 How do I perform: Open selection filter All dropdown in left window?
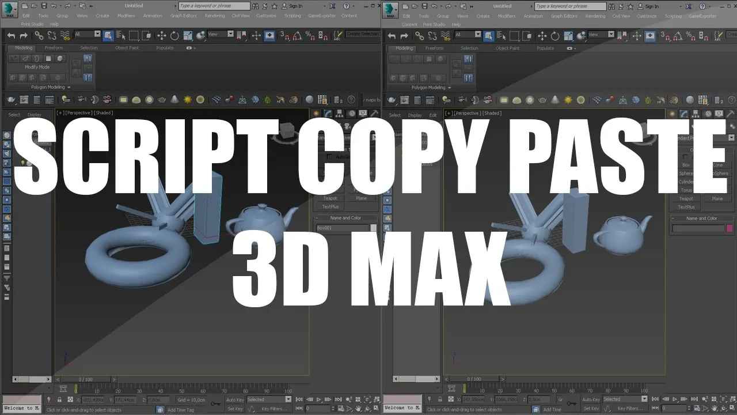(x=87, y=35)
